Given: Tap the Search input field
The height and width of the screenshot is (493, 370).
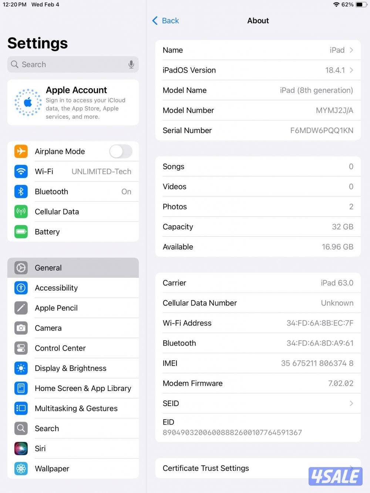Looking at the screenshot, I should click(x=67, y=64).
